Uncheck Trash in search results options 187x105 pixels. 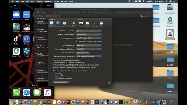point(56,73)
